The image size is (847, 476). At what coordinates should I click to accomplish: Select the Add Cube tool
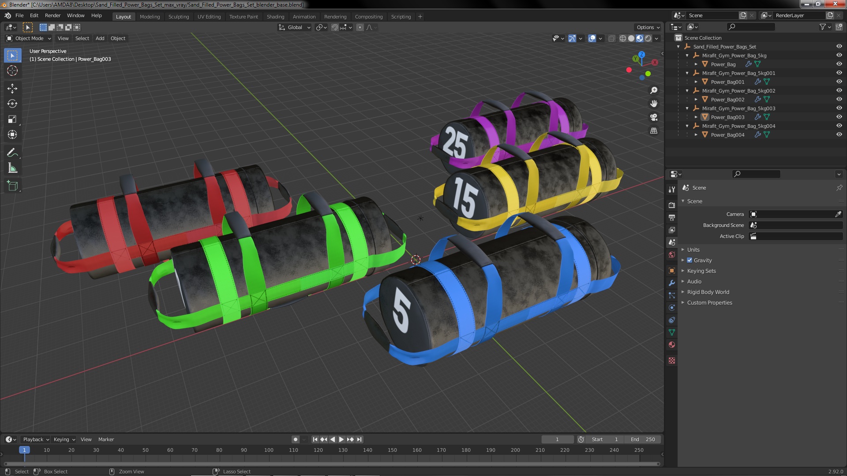pyautogui.click(x=12, y=186)
